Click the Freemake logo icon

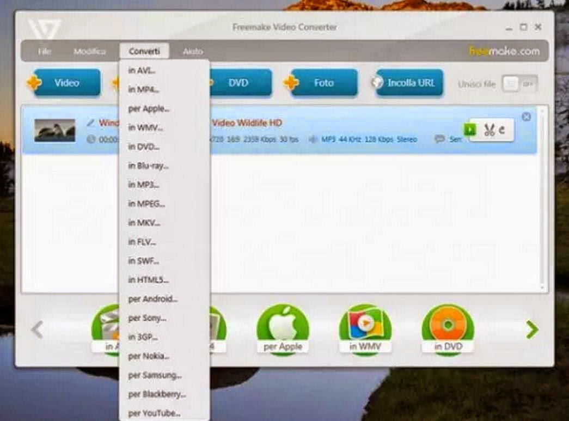point(44,29)
